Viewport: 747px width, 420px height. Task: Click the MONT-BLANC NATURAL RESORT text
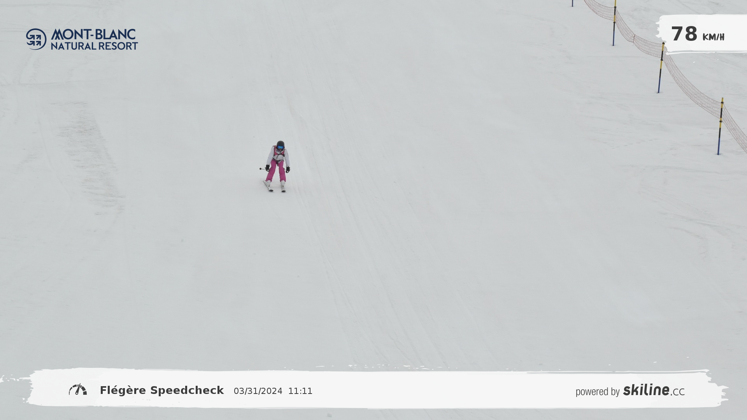pyautogui.click(x=94, y=40)
